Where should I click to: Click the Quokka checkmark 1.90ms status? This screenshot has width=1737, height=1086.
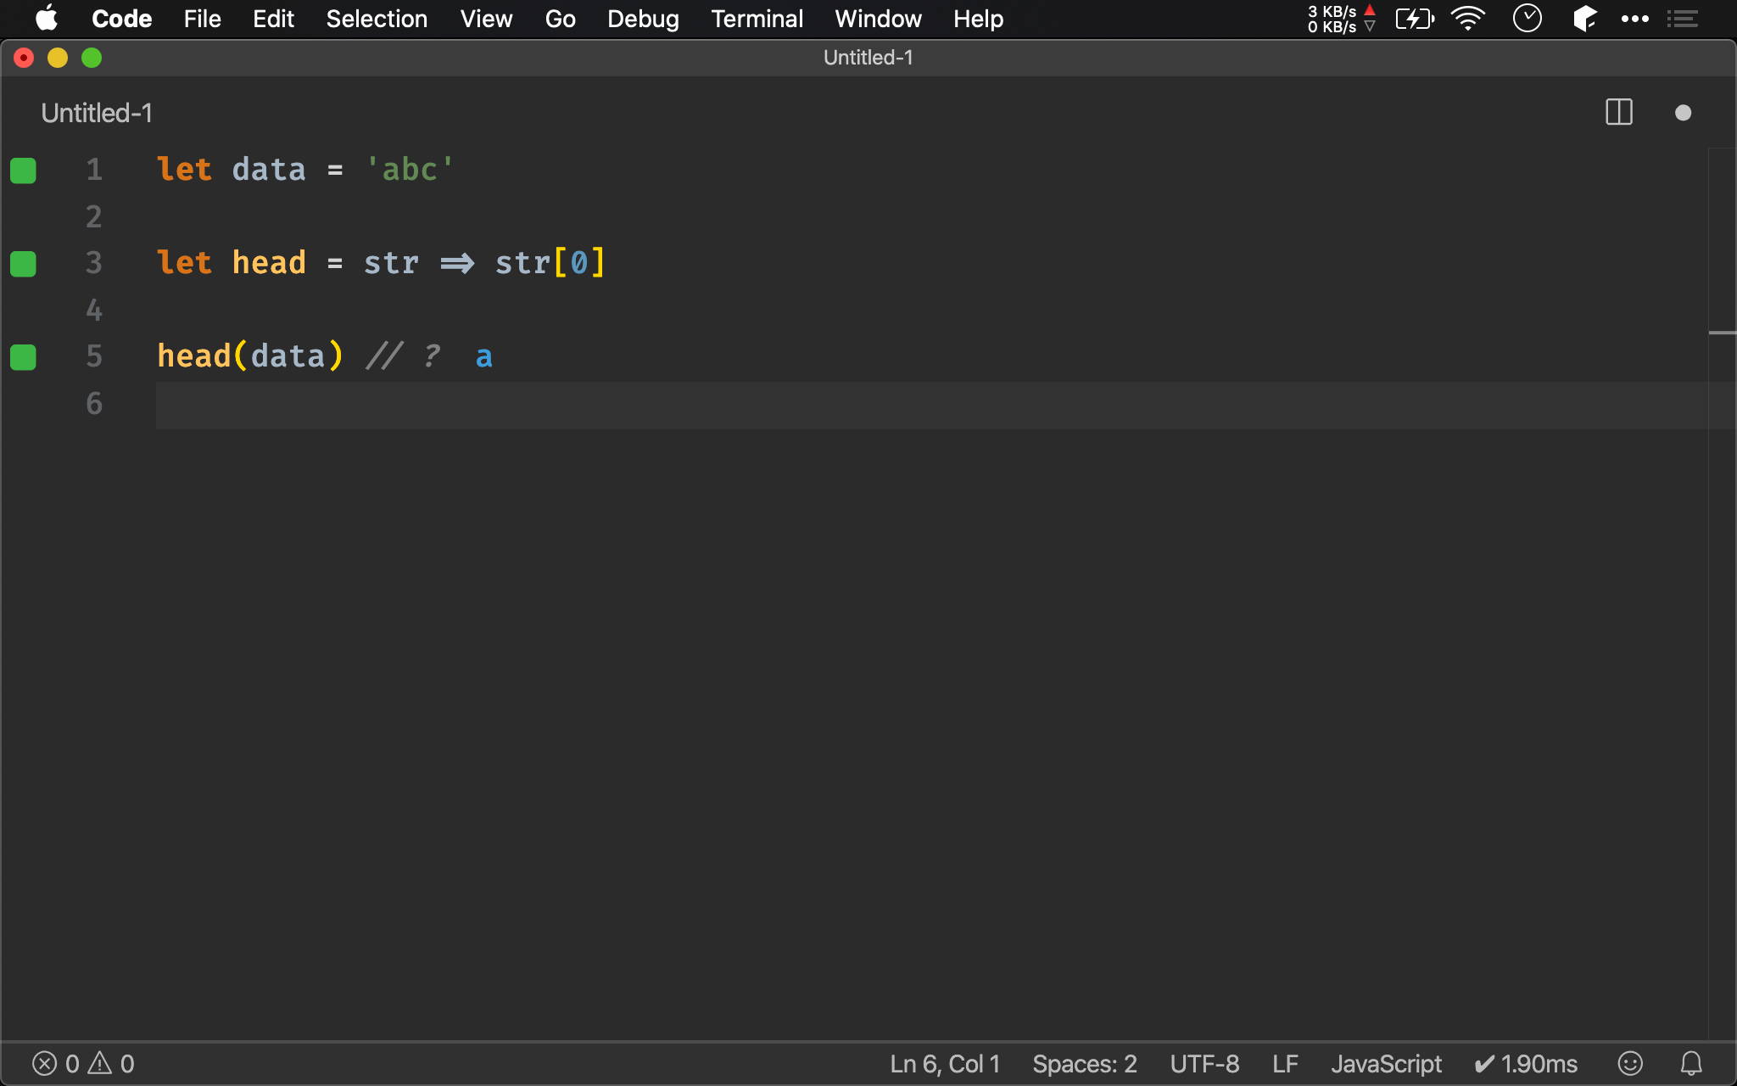[1526, 1064]
